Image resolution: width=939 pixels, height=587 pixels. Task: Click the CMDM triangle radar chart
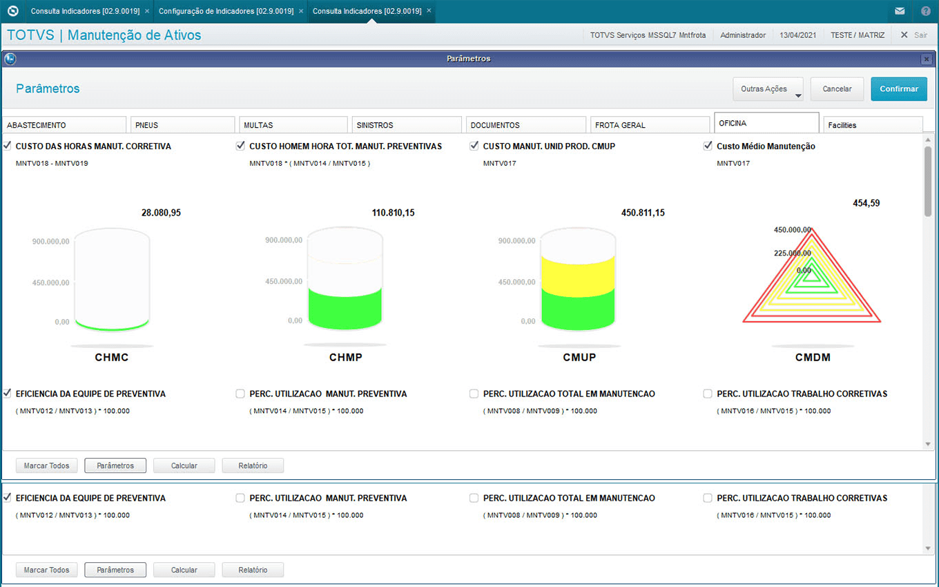[812, 283]
